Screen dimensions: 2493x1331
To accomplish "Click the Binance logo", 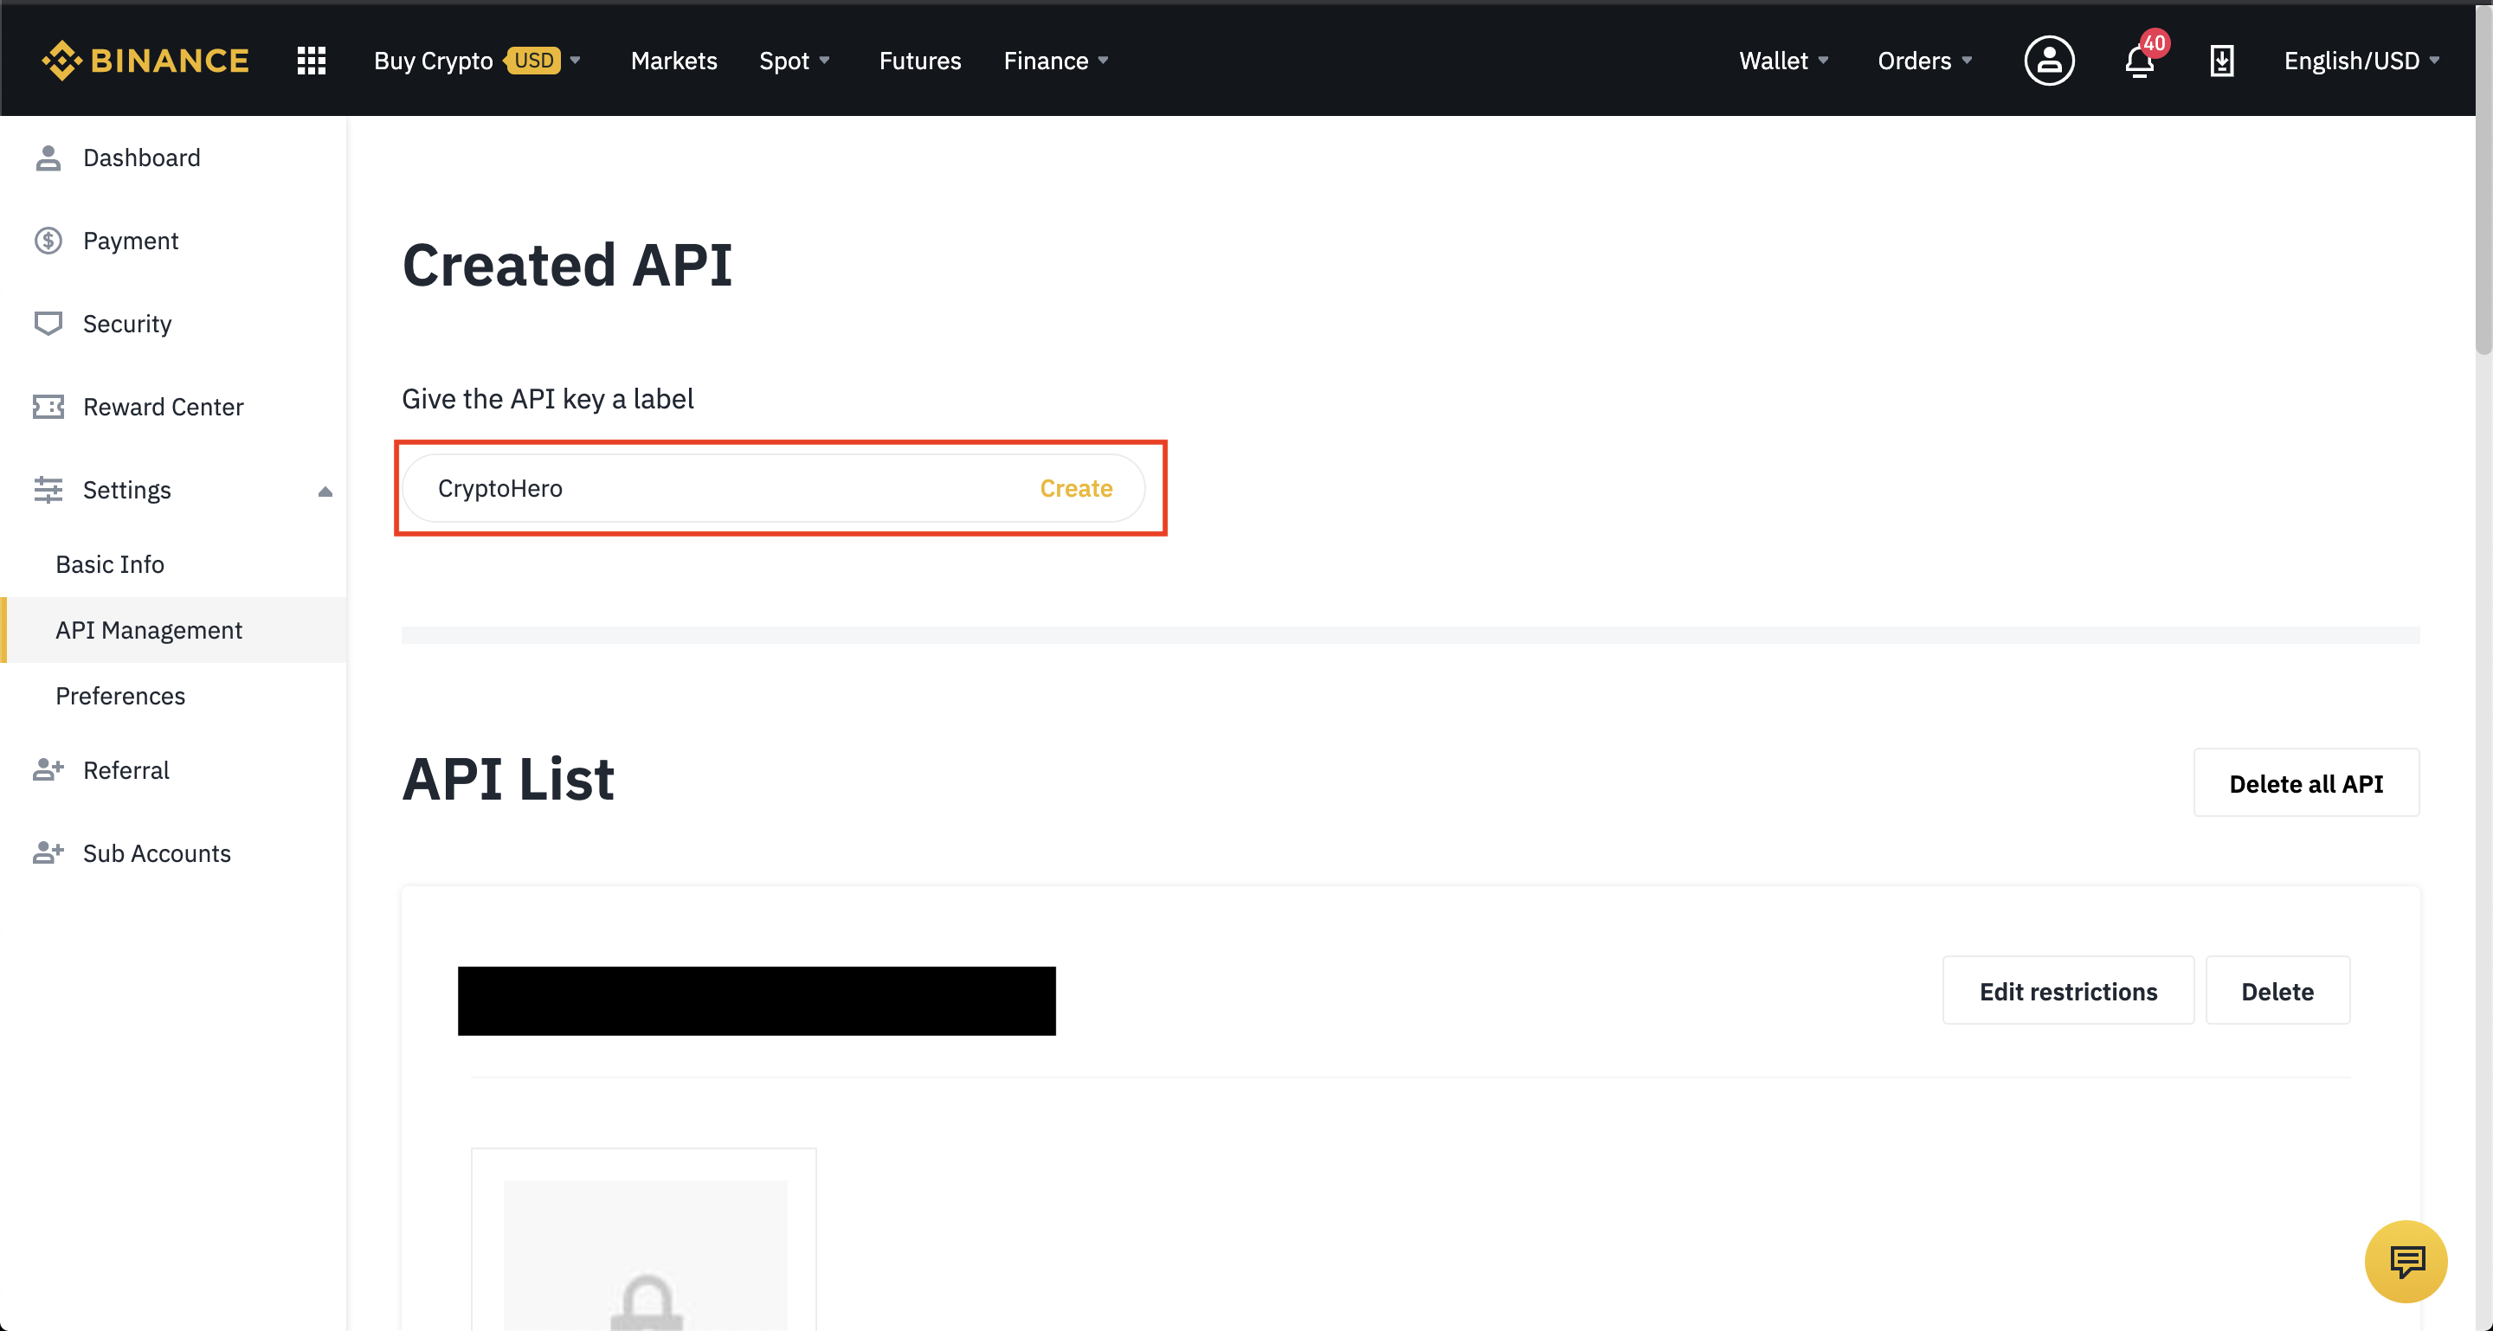I will [145, 61].
